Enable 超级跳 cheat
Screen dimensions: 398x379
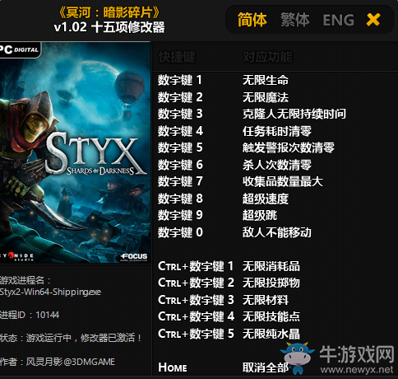coord(260,215)
